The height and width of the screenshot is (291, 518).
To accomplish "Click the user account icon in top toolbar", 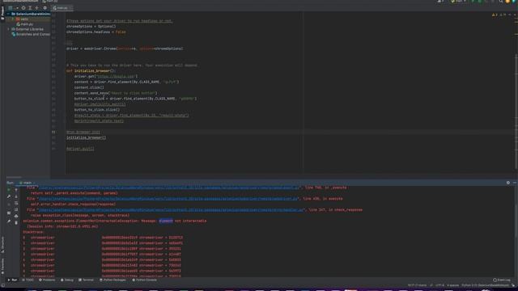I will point(439,2).
